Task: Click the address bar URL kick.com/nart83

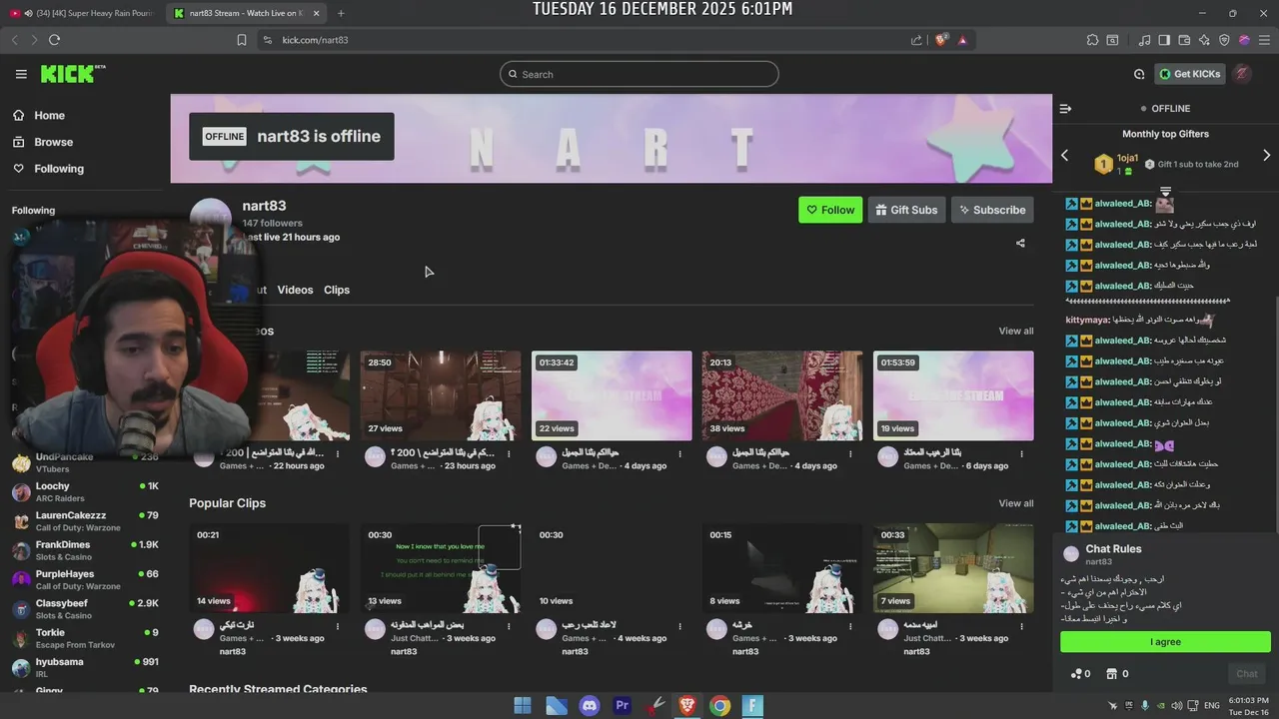Action: tap(315, 40)
